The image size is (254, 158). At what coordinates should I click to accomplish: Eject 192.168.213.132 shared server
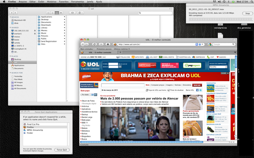(x=35, y=30)
